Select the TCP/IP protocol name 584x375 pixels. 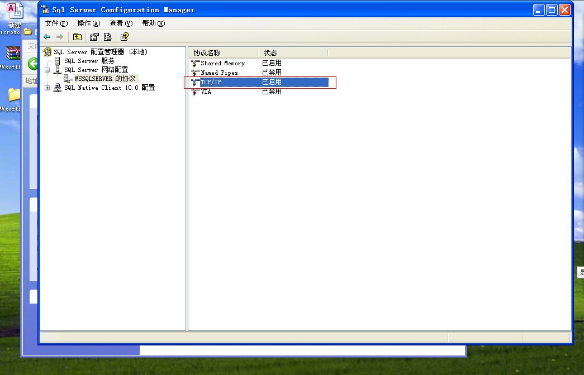click(x=211, y=82)
